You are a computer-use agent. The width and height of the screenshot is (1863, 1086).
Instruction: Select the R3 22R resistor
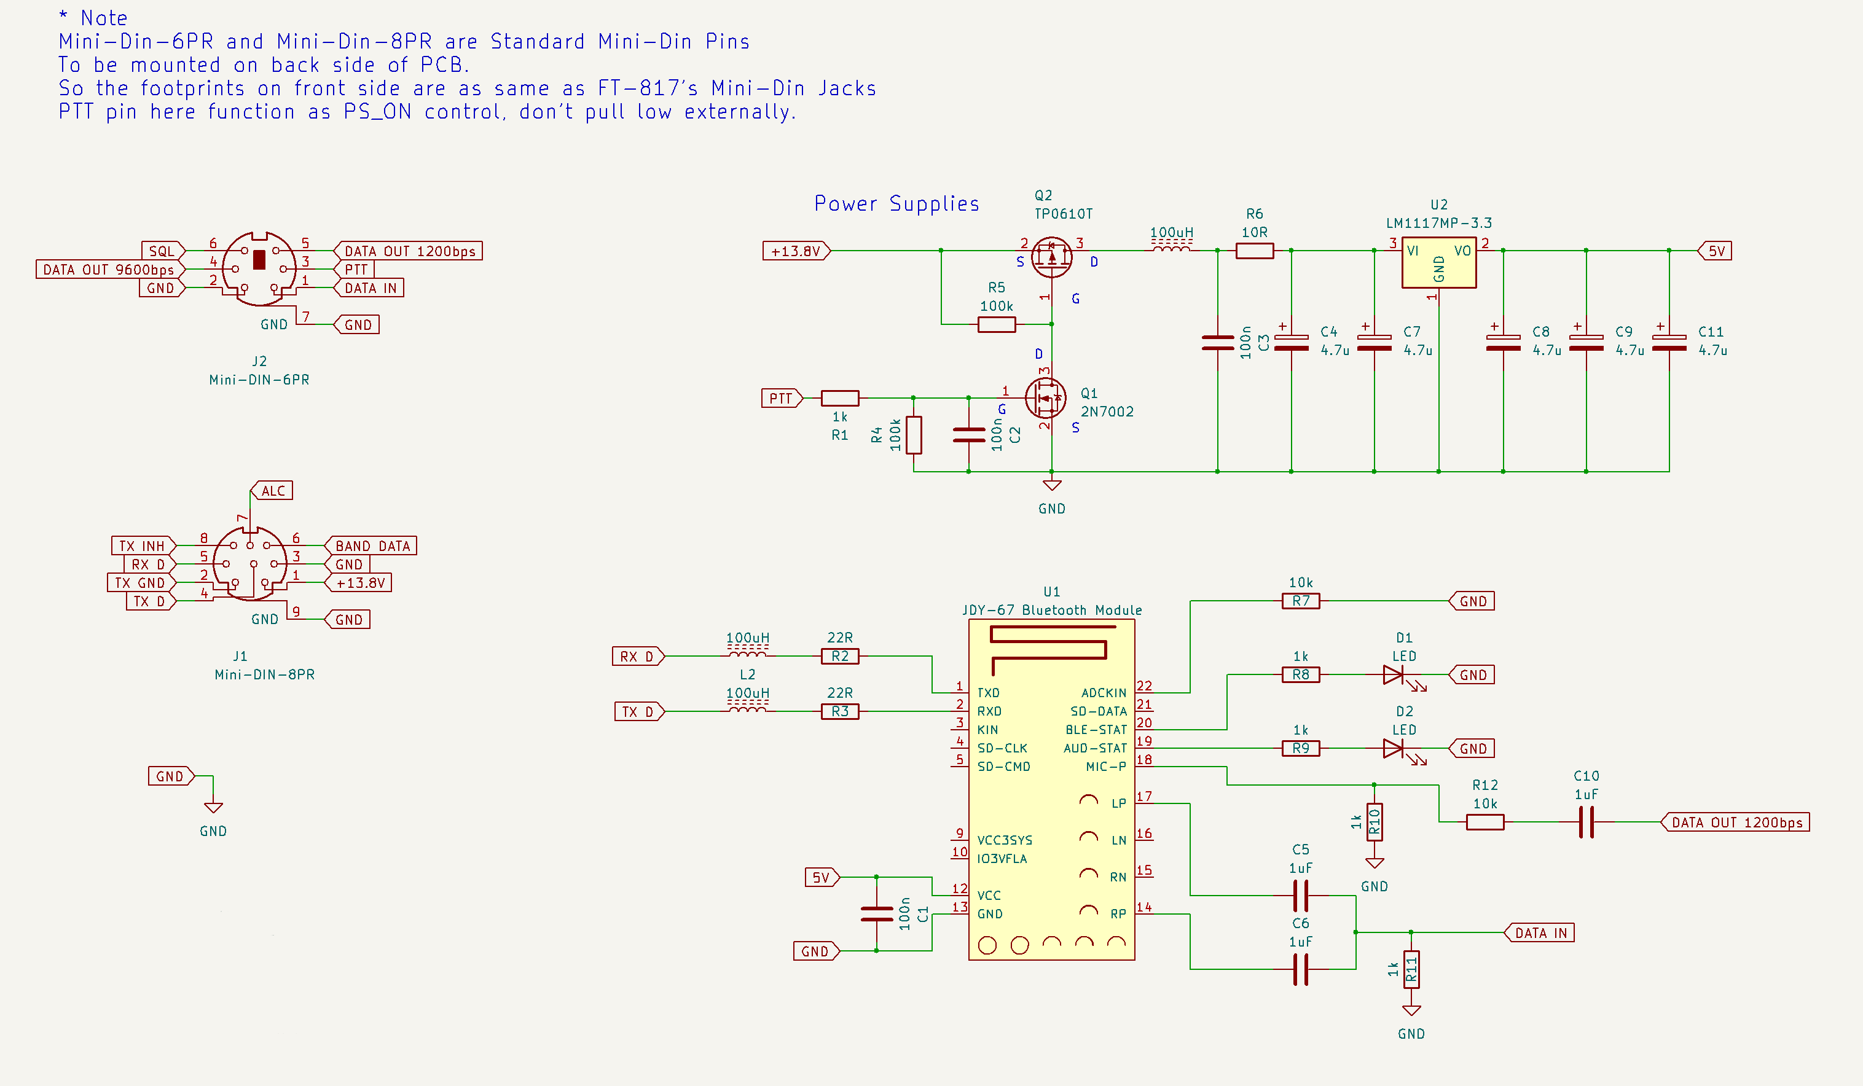[x=840, y=711]
